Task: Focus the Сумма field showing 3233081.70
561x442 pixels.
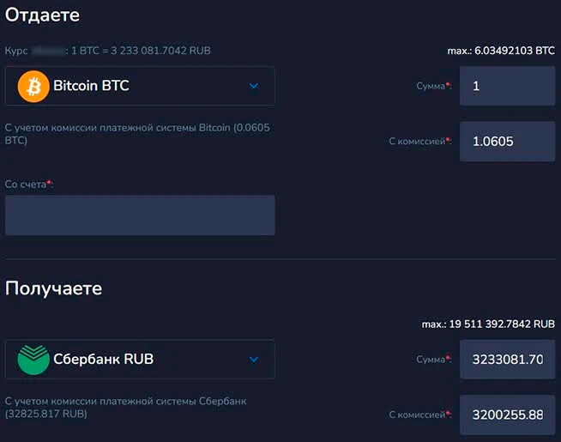Action: point(507,359)
